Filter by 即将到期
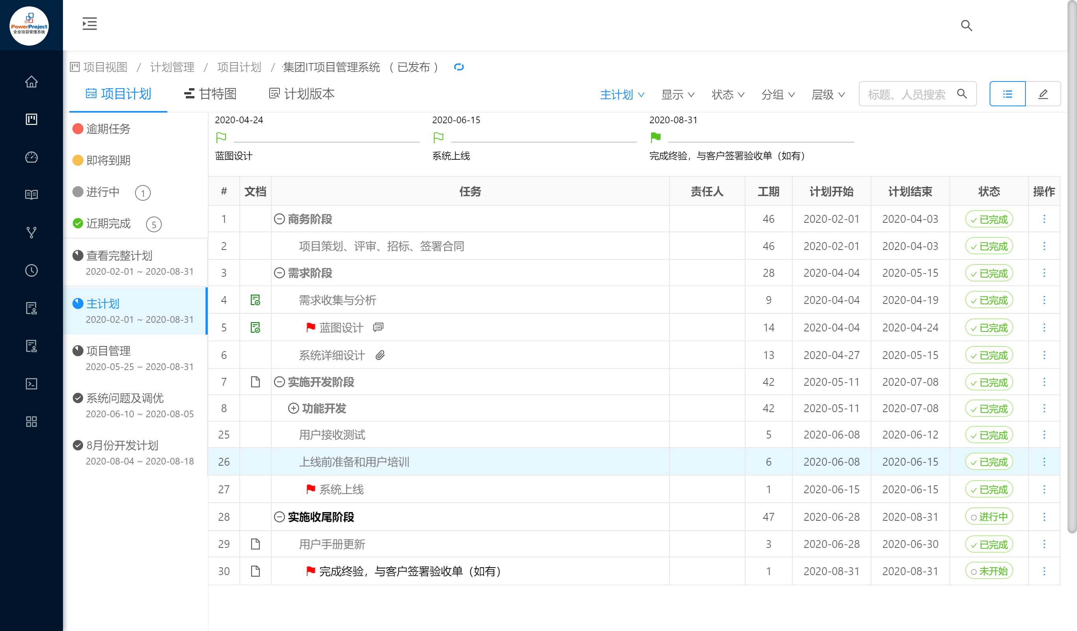Viewport: 1077px width, 631px height. [x=102, y=160]
